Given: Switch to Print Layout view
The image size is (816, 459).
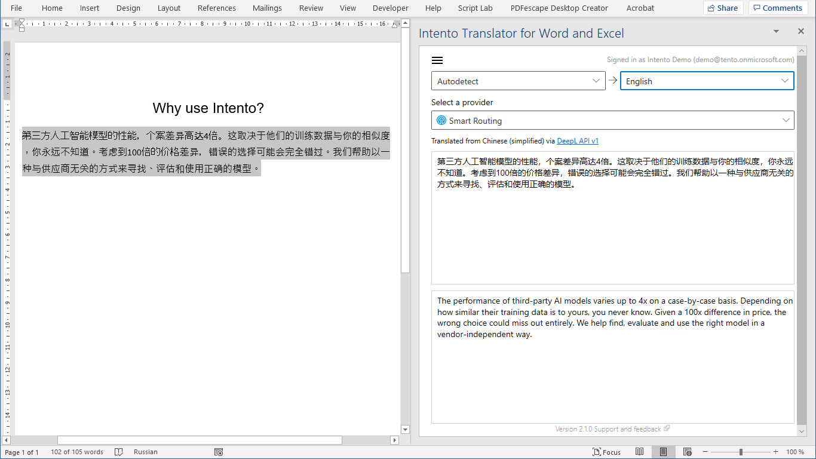Looking at the screenshot, I should 663,452.
